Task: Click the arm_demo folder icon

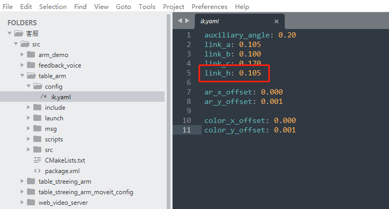Action: tap(31, 54)
